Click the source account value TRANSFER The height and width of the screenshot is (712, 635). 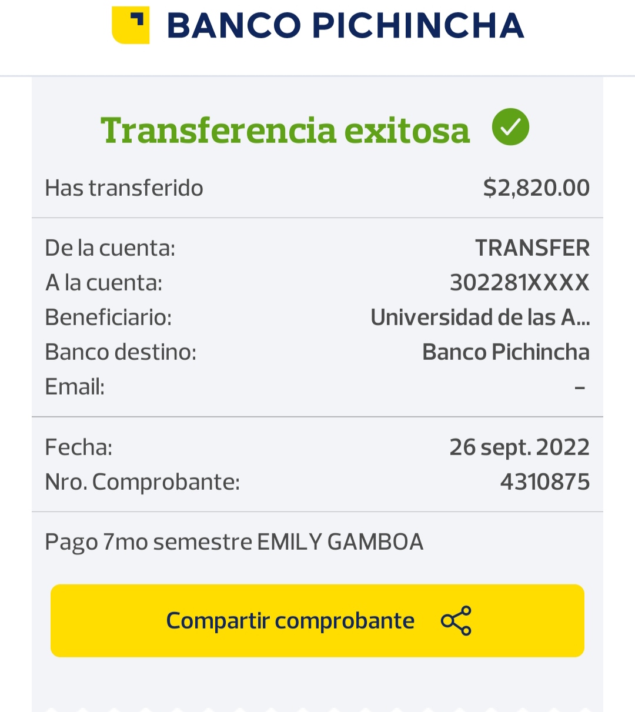tap(532, 248)
